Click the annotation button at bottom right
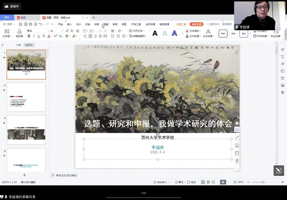Viewport: 287px width, 200px height. pos(279,170)
